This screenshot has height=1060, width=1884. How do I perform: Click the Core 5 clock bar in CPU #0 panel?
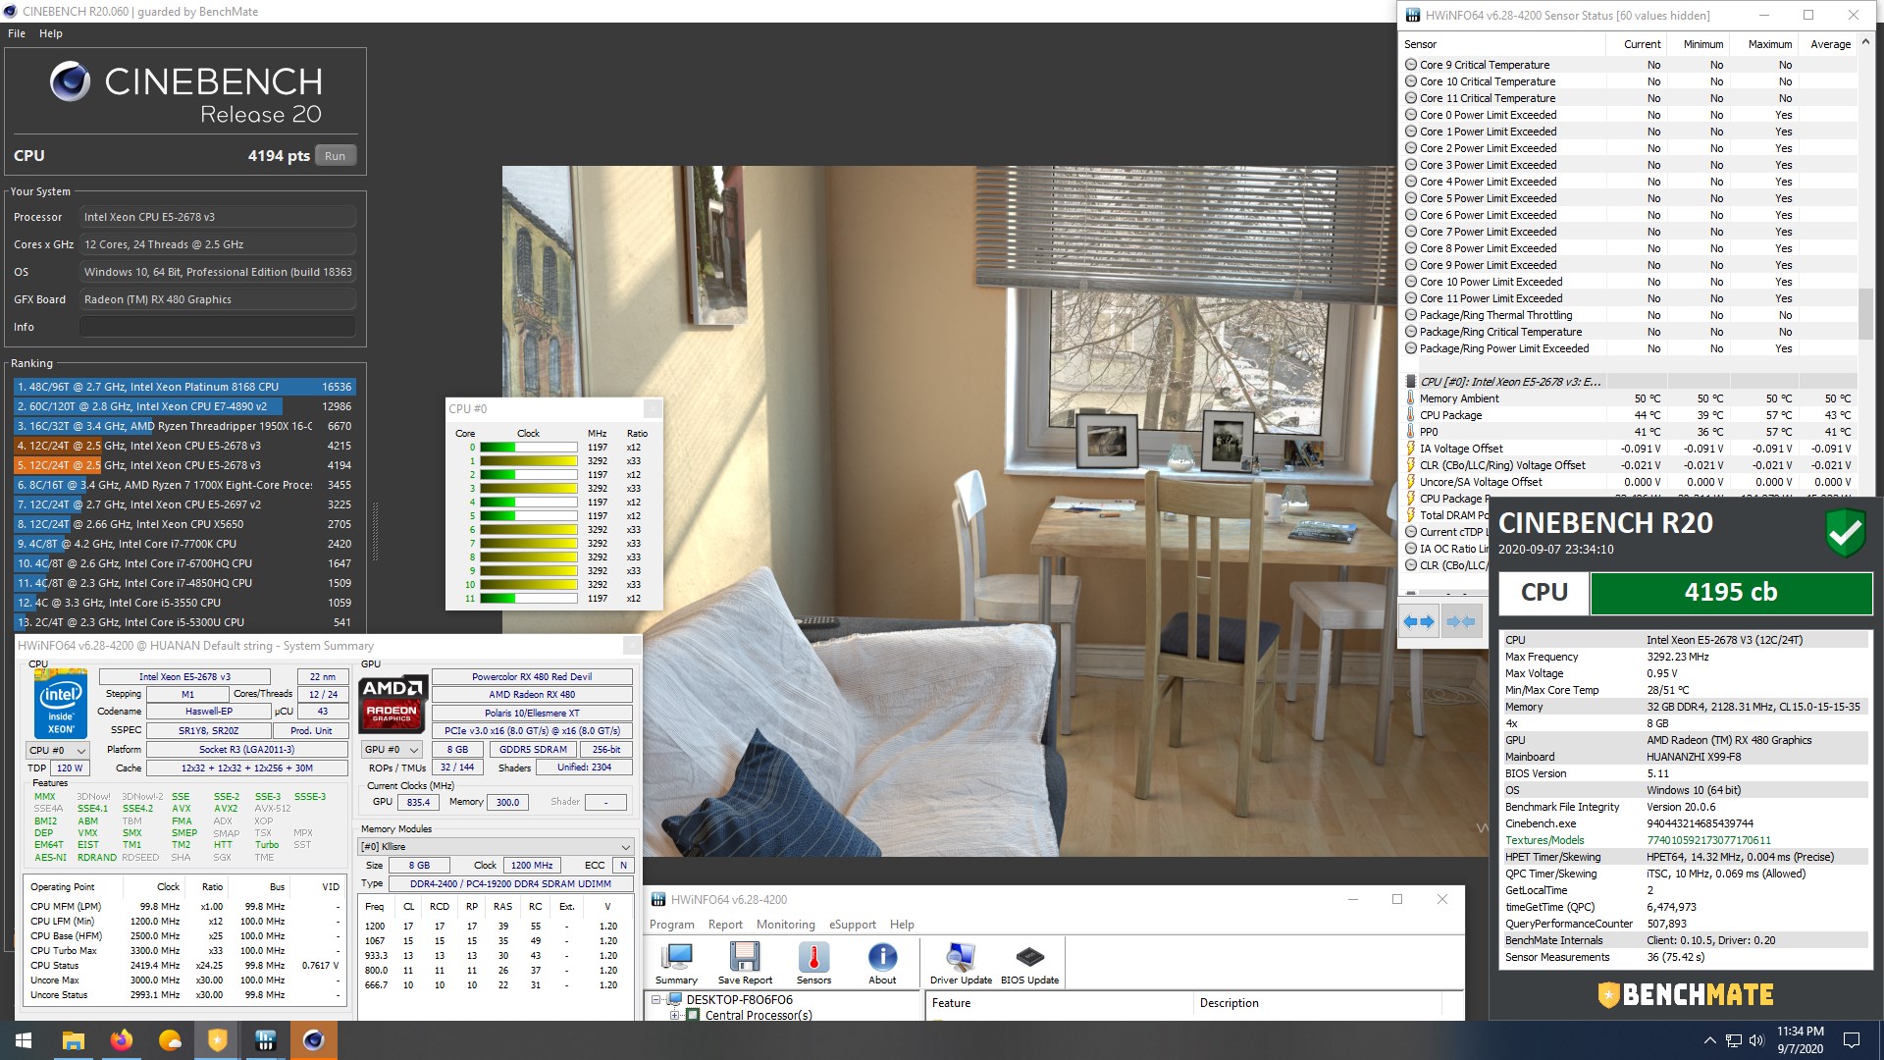(528, 516)
